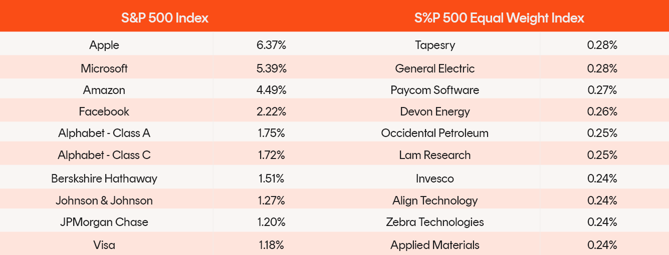This screenshot has height=255, width=669.
Task: Click the Visa cell
Action: [x=104, y=245]
